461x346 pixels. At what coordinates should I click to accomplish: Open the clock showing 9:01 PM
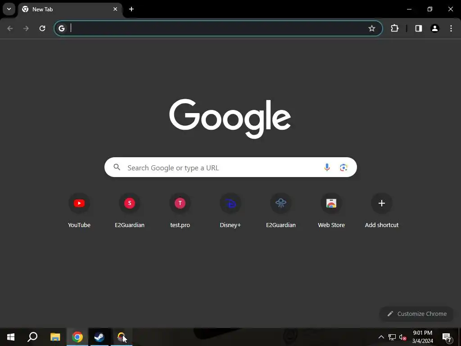422,337
